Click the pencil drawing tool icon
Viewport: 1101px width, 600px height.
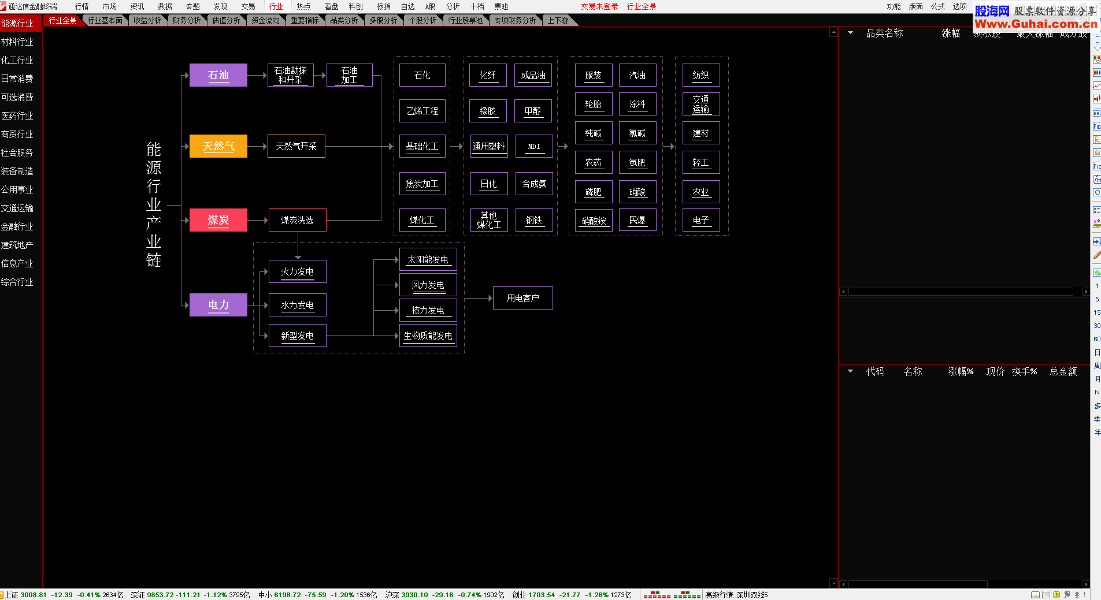coord(1096,255)
